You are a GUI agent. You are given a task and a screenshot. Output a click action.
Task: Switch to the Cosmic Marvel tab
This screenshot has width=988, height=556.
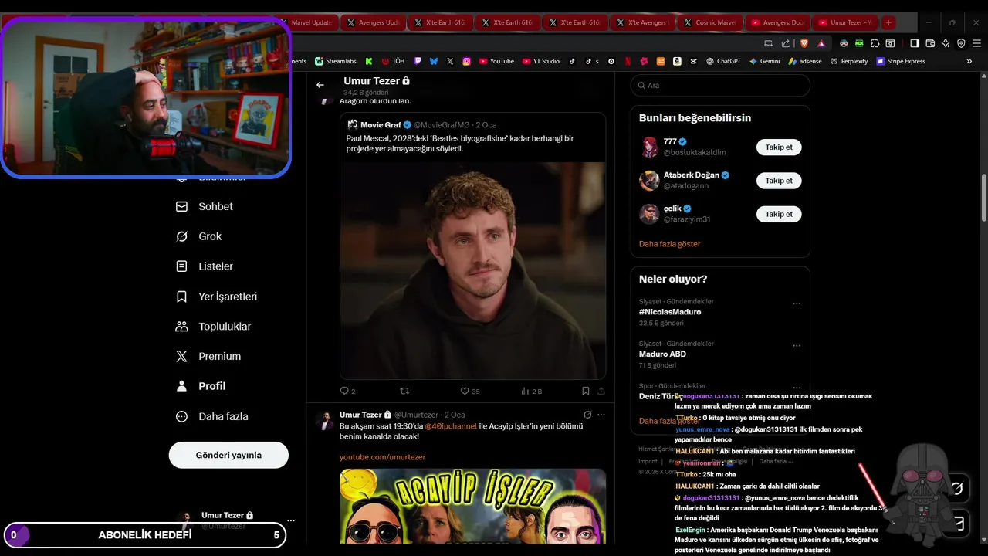(x=711, y=22)
